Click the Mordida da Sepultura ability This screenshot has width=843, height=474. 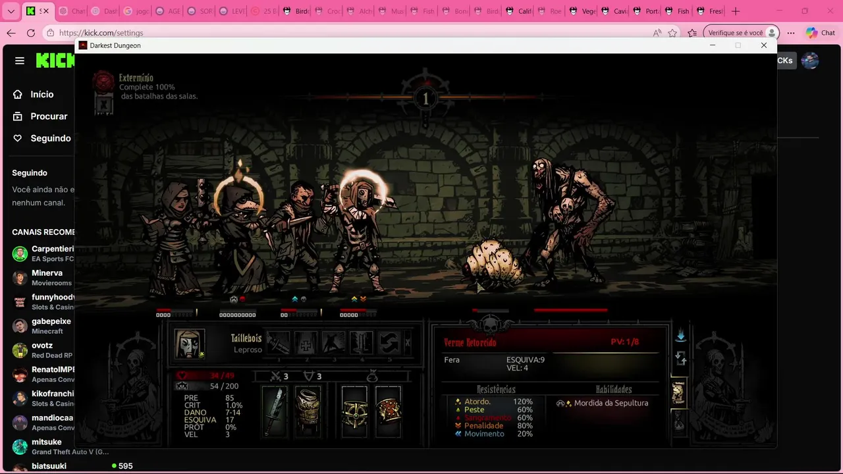coord(603,403)
